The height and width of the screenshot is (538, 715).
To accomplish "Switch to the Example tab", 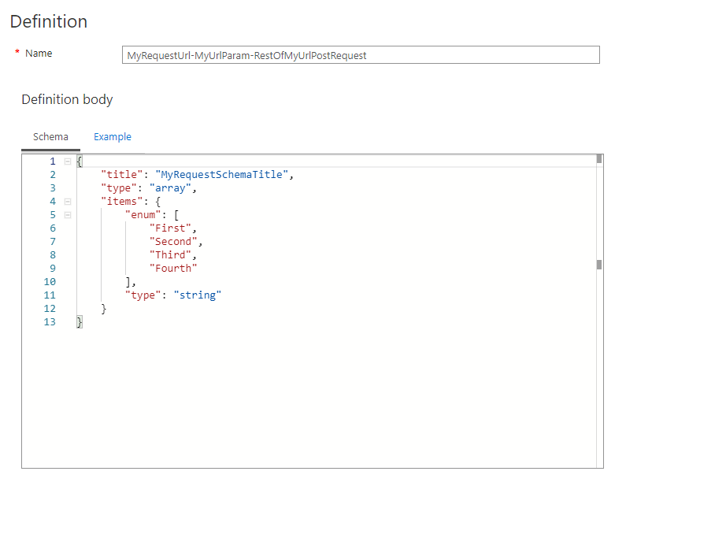I will 112,136.
